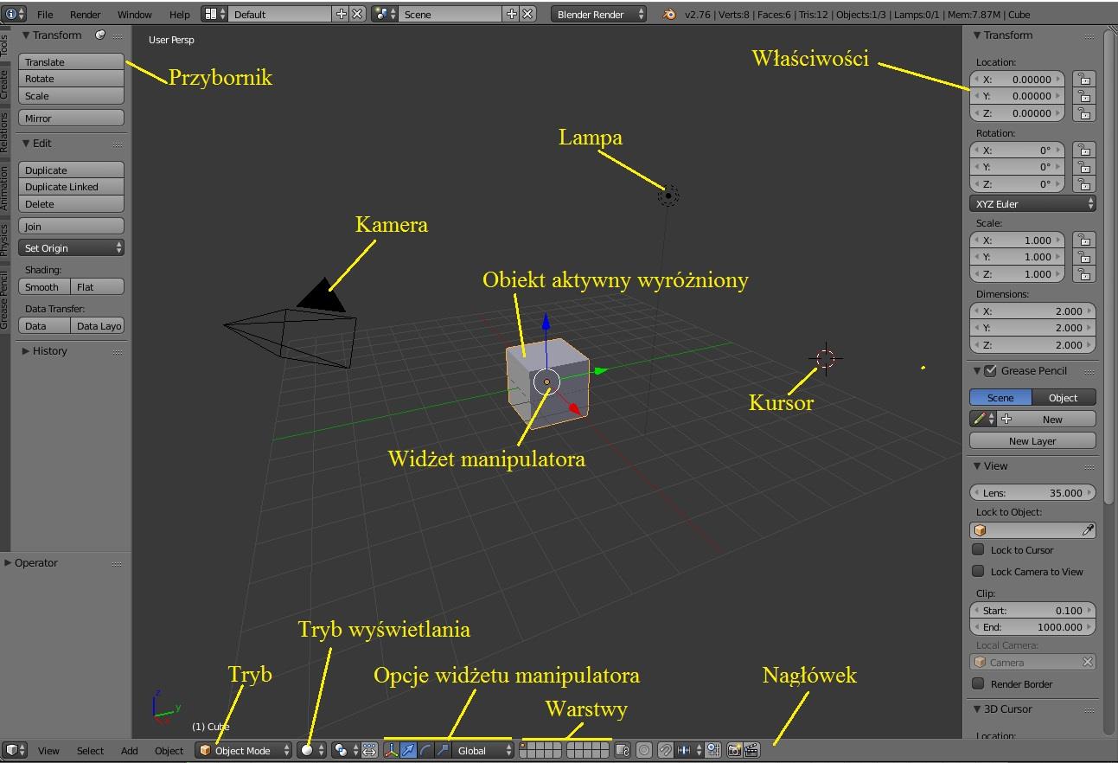
Task: Click the Dimensions X 2.000 field
Action: click(x=1032, y=311)
